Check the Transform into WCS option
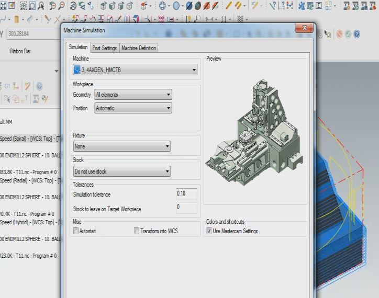Image resolution: width=379 pixels, height=298 pixels. (x=137, y=231)
